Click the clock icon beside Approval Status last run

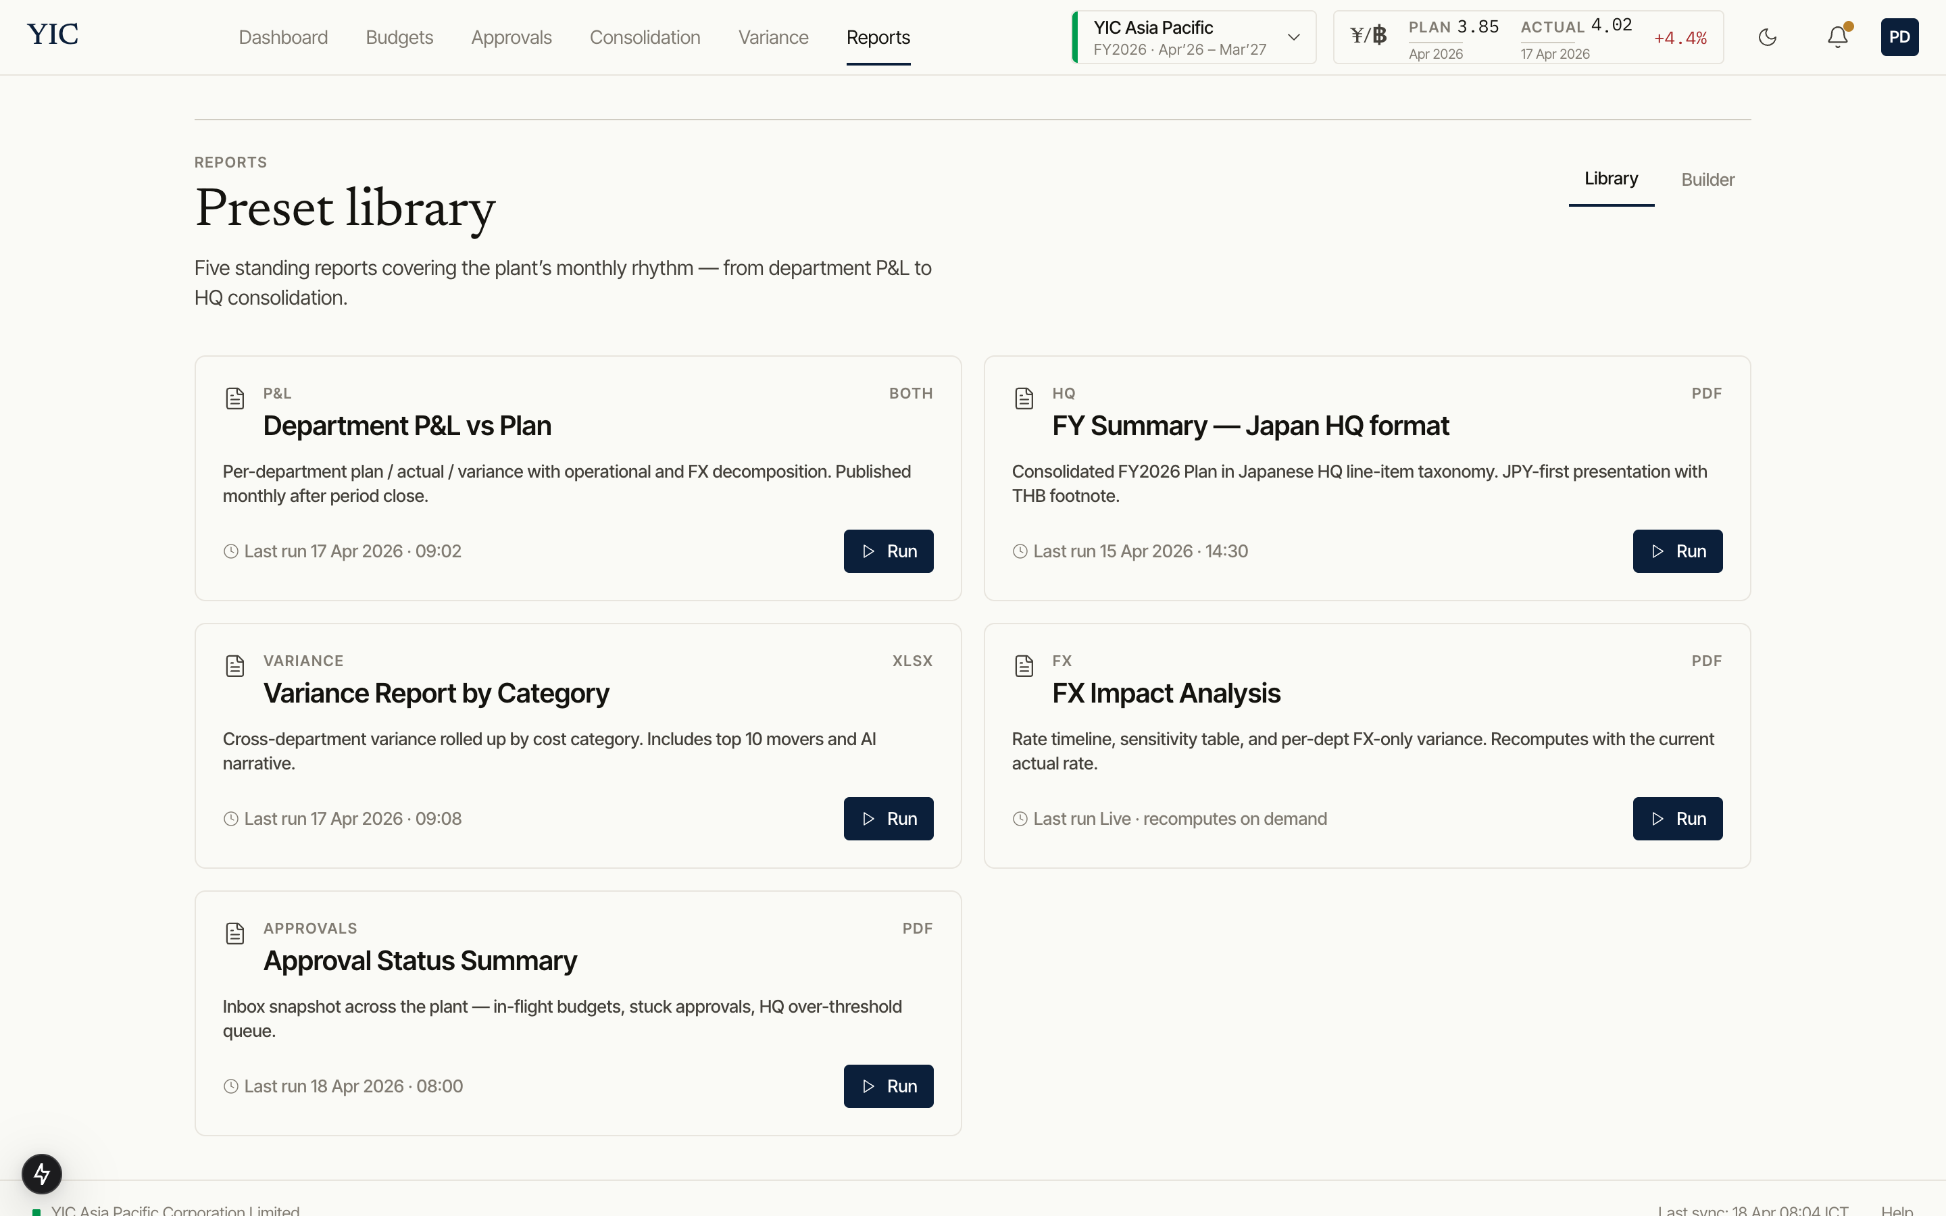[231, 1086]
